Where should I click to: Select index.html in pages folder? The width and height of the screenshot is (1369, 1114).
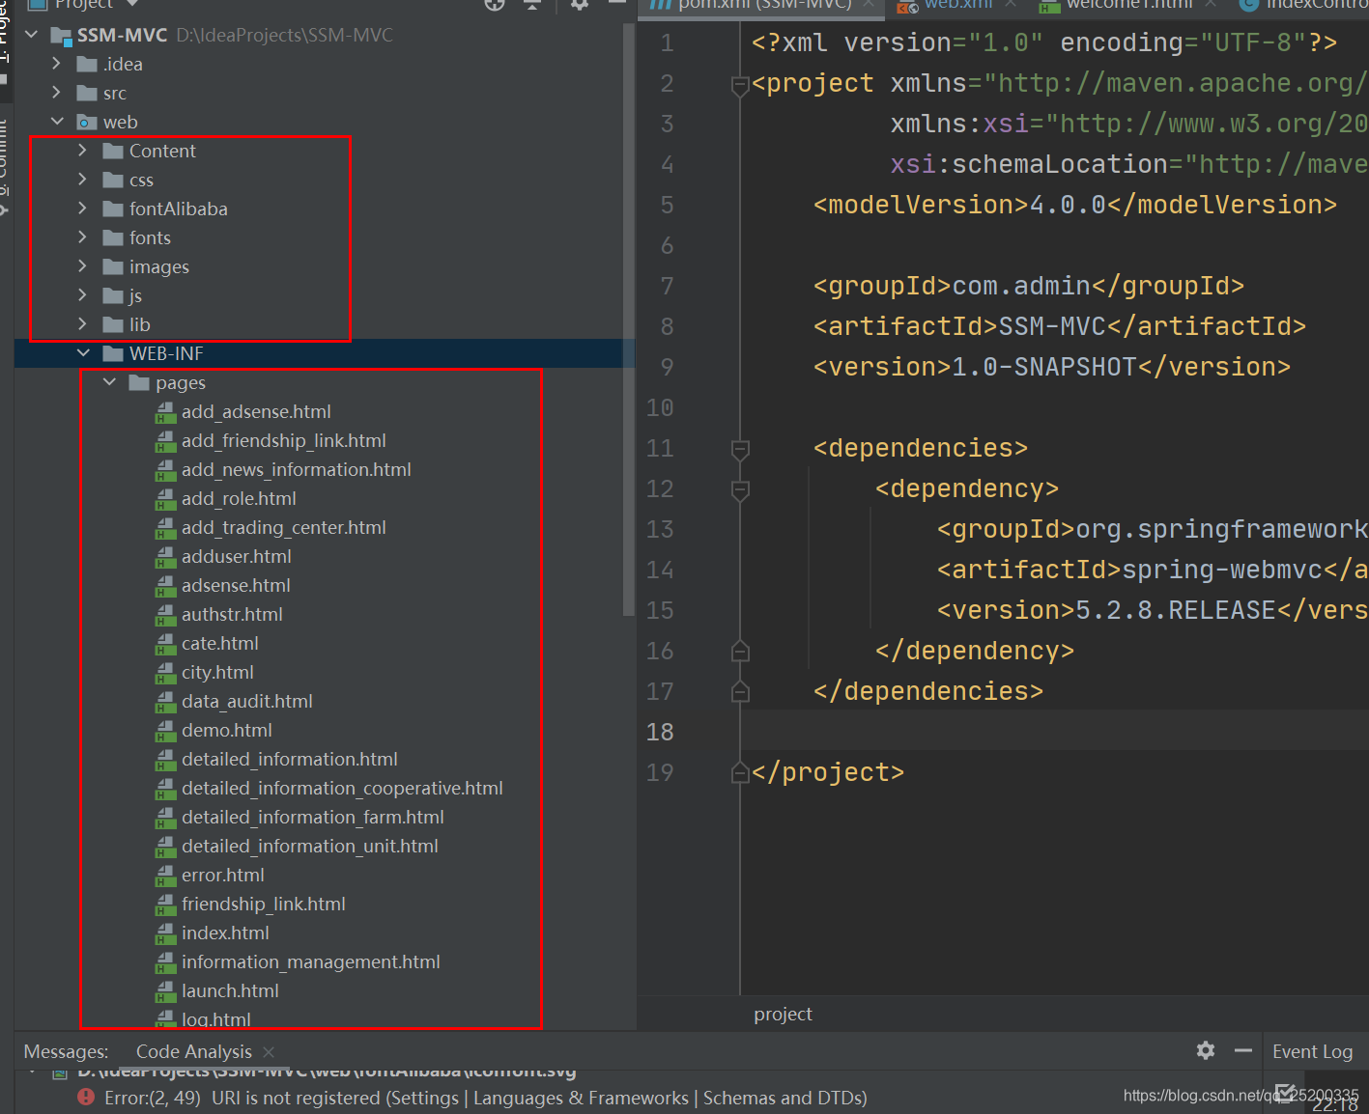tap(225, 933)
